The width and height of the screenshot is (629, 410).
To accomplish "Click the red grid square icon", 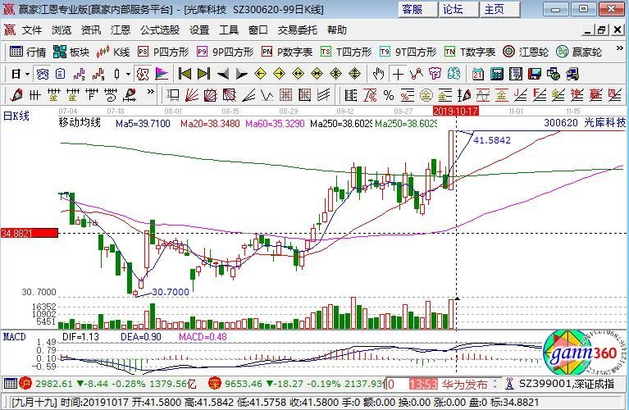I will (285, 95).
